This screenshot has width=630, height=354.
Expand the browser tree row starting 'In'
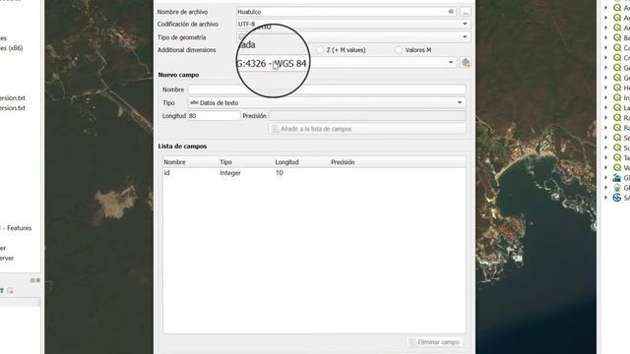tap(606, 97)
